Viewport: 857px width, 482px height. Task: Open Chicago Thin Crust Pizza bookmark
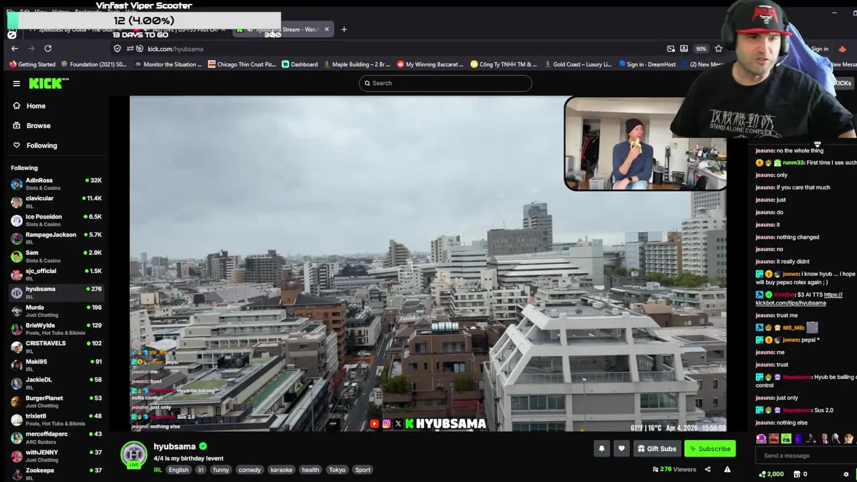[x=242, y=64]
